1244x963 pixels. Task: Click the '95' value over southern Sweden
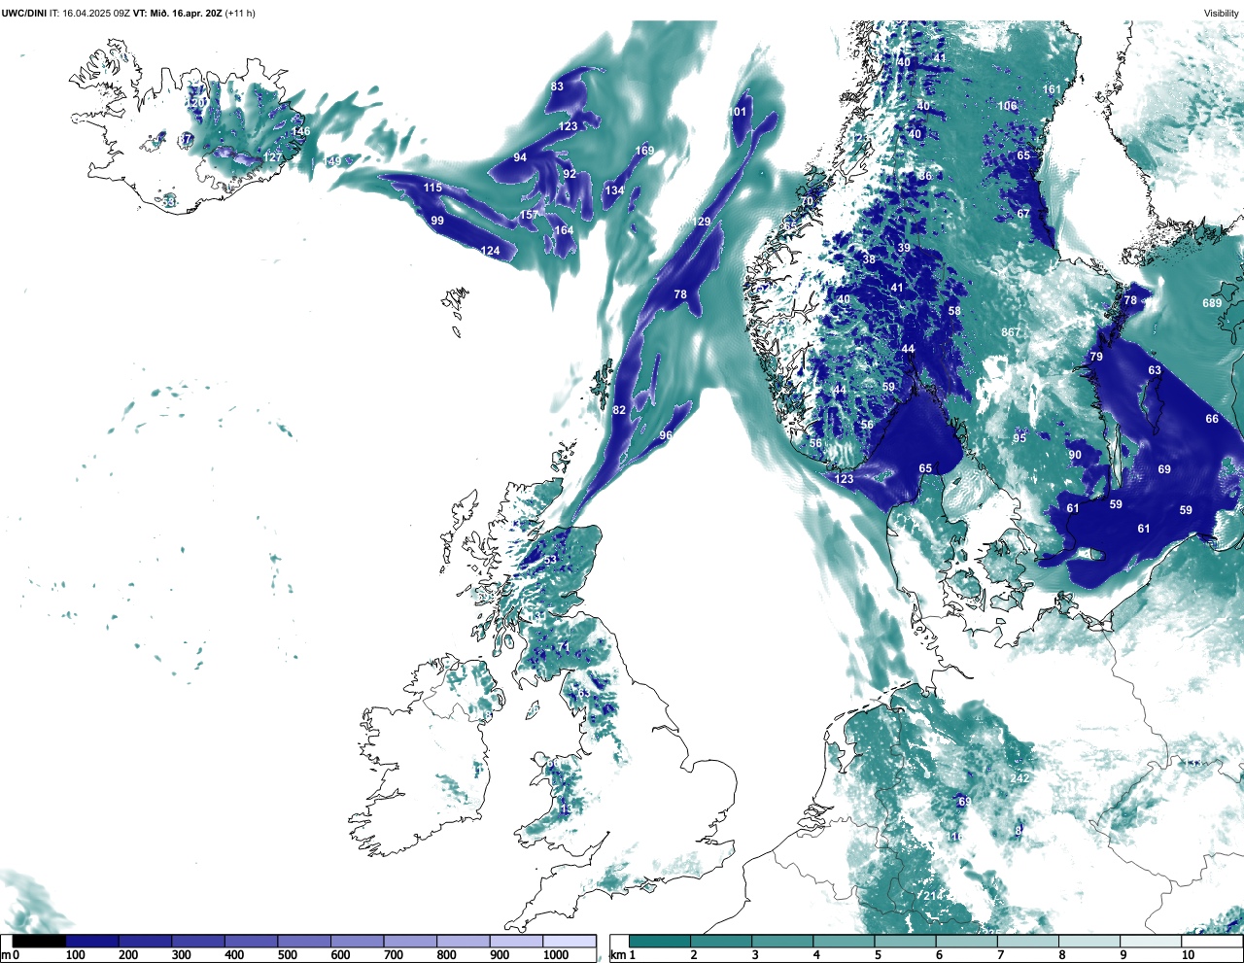coord(1019,438)
